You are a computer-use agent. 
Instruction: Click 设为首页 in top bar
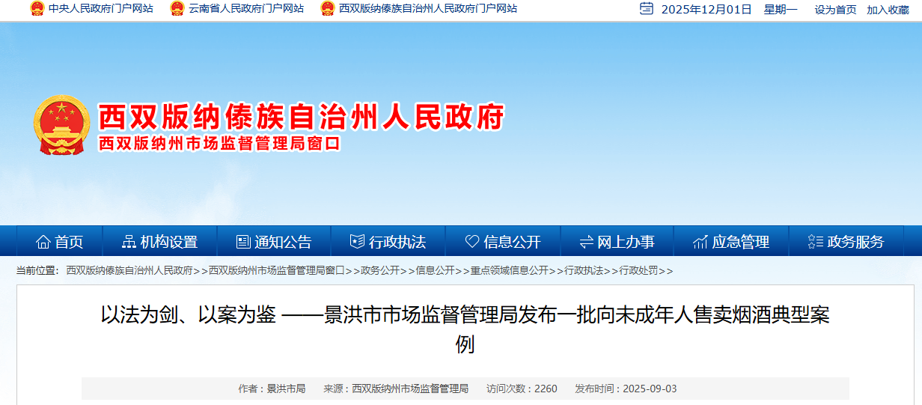pyautogui.click(x=835, y=10)
